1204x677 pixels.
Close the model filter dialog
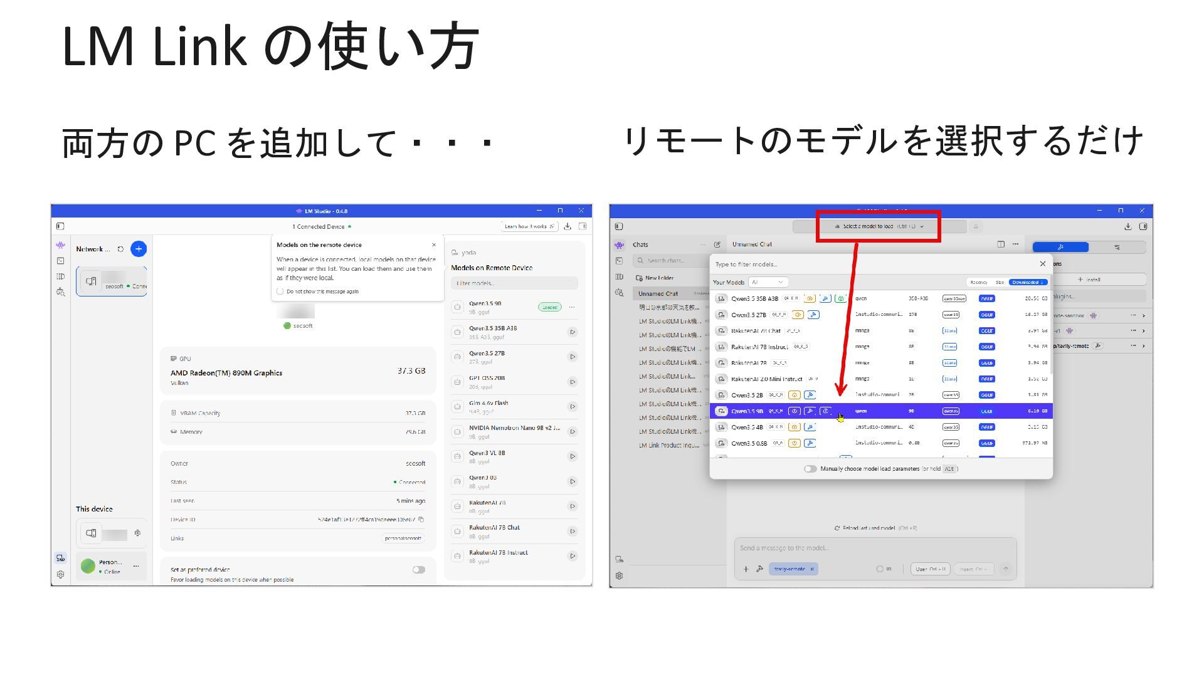1042,264
